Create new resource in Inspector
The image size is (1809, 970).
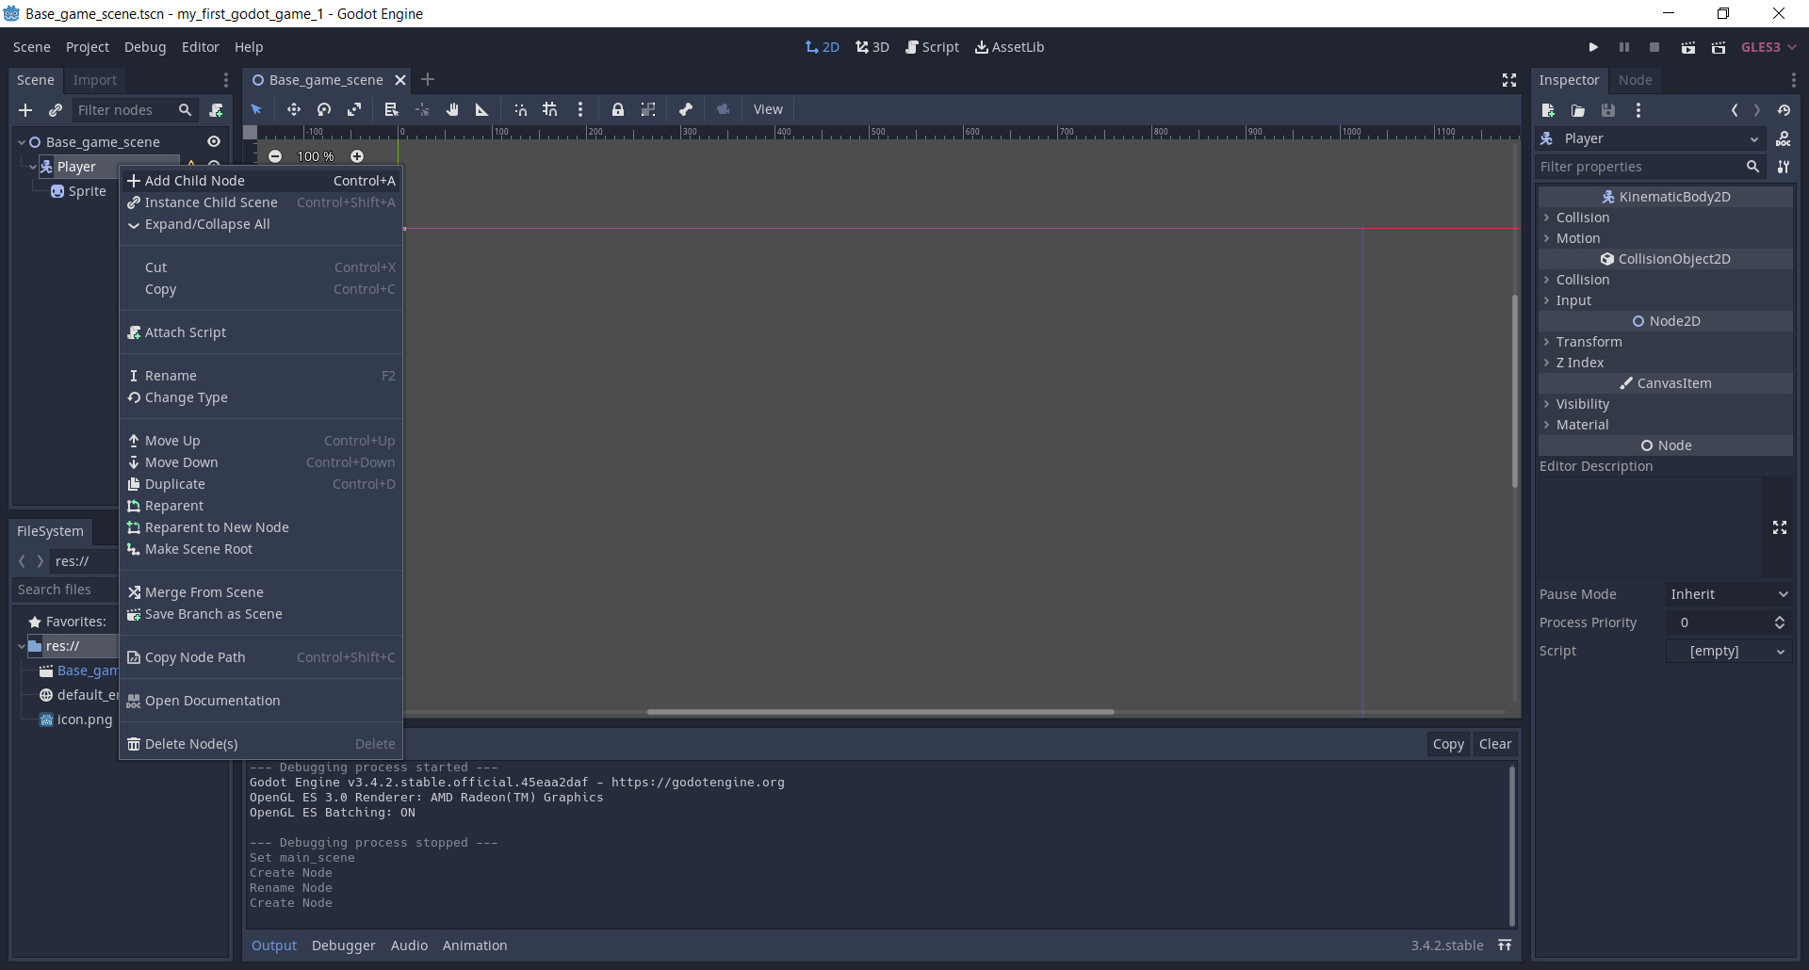click(x=1548, y=110)
